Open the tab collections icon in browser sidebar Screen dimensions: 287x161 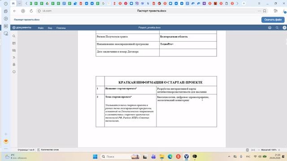click(x=6, y=11)
